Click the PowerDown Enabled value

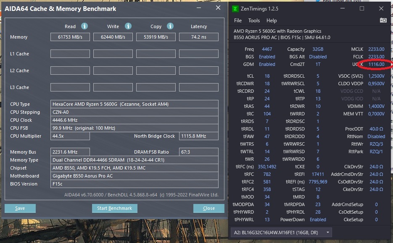click(318, 219)
